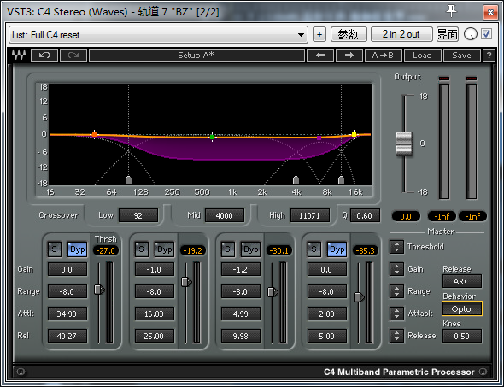The image size is (504, 387).
Task: Click band 4 threshold slider handle
Action: point(359,297)
